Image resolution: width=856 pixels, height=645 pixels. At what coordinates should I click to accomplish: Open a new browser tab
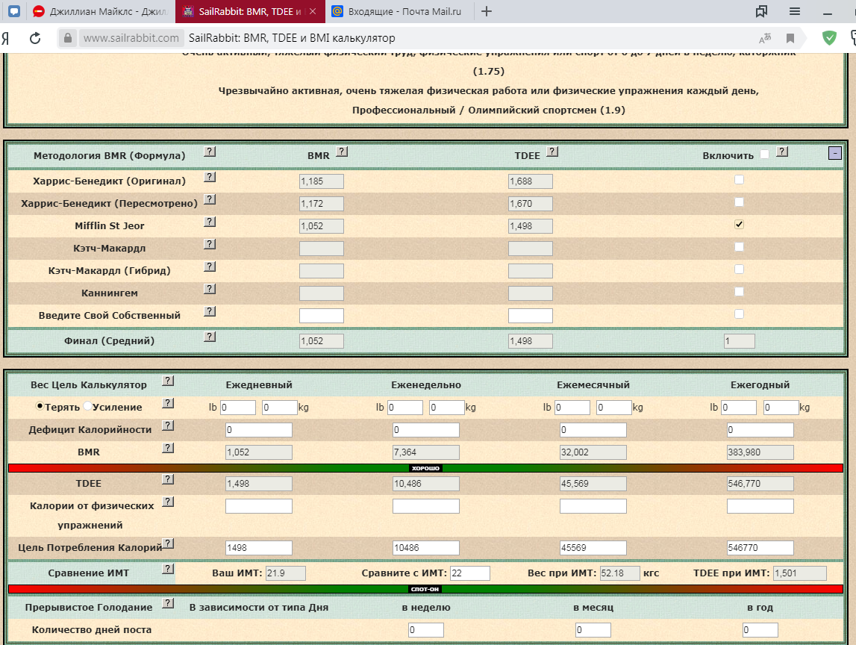coord(487,11)
